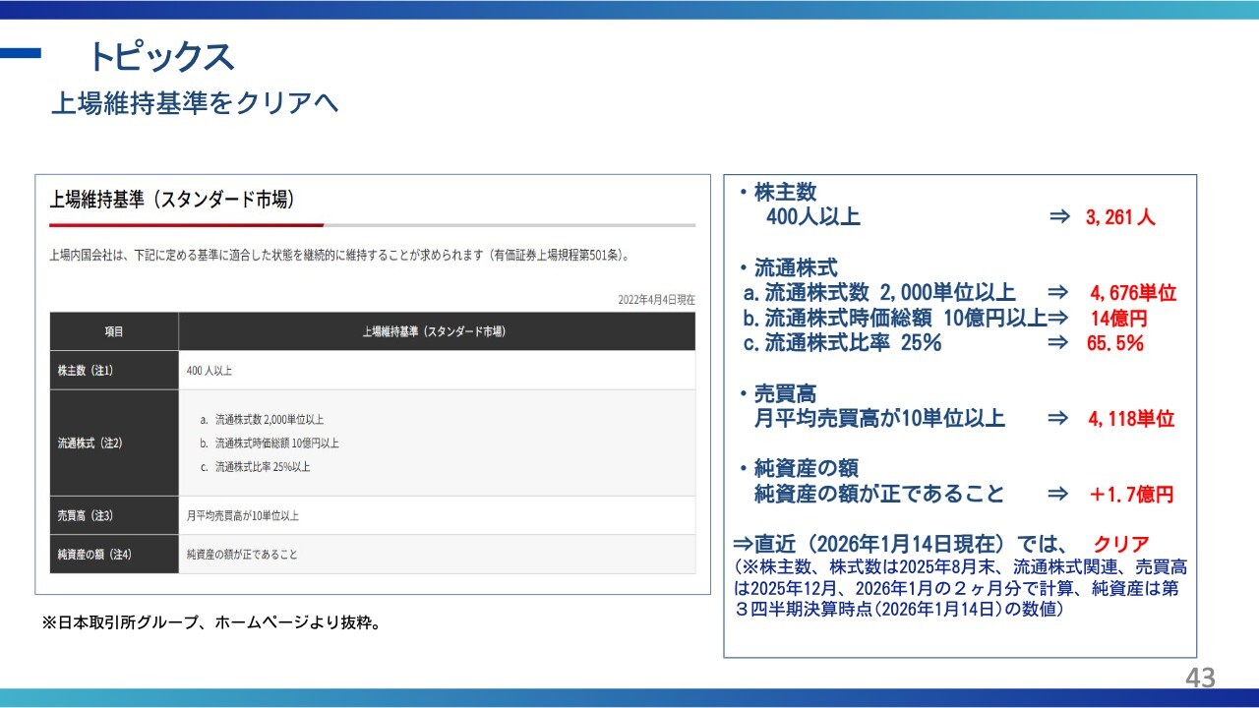Image resolution: width=1259 pixels, height=708 pixels.
Task: Select the 400人以上 table cell
Action: tap(209, 371)
